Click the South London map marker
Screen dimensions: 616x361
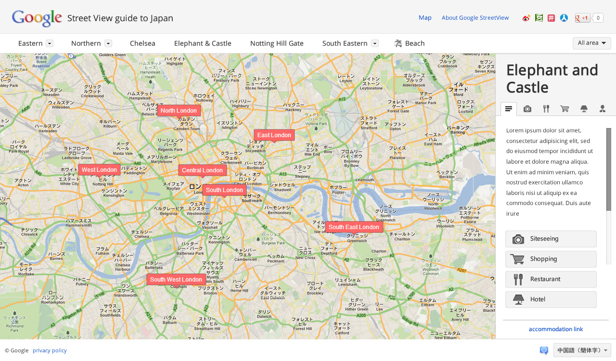(224, 190)
